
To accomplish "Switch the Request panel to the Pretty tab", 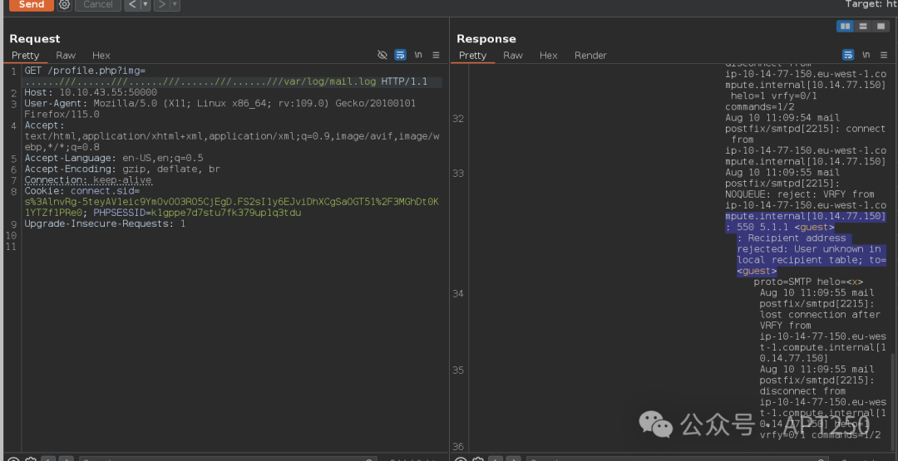I will coord(25,55).
